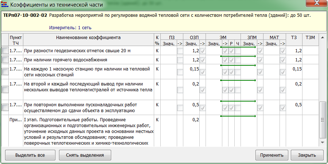Click the 'ЗПМ' column header
328x164 pixels.
point(252,37)
